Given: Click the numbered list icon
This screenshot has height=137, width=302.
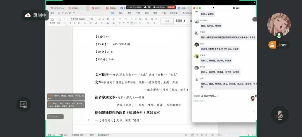Looking at the screenshot, I should pos(126,19).
